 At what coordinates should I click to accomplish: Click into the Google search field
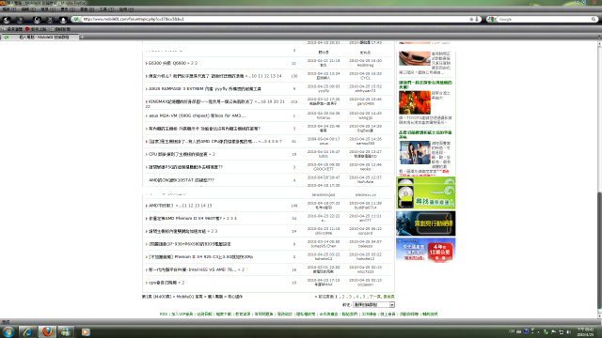tap(544, 19)
